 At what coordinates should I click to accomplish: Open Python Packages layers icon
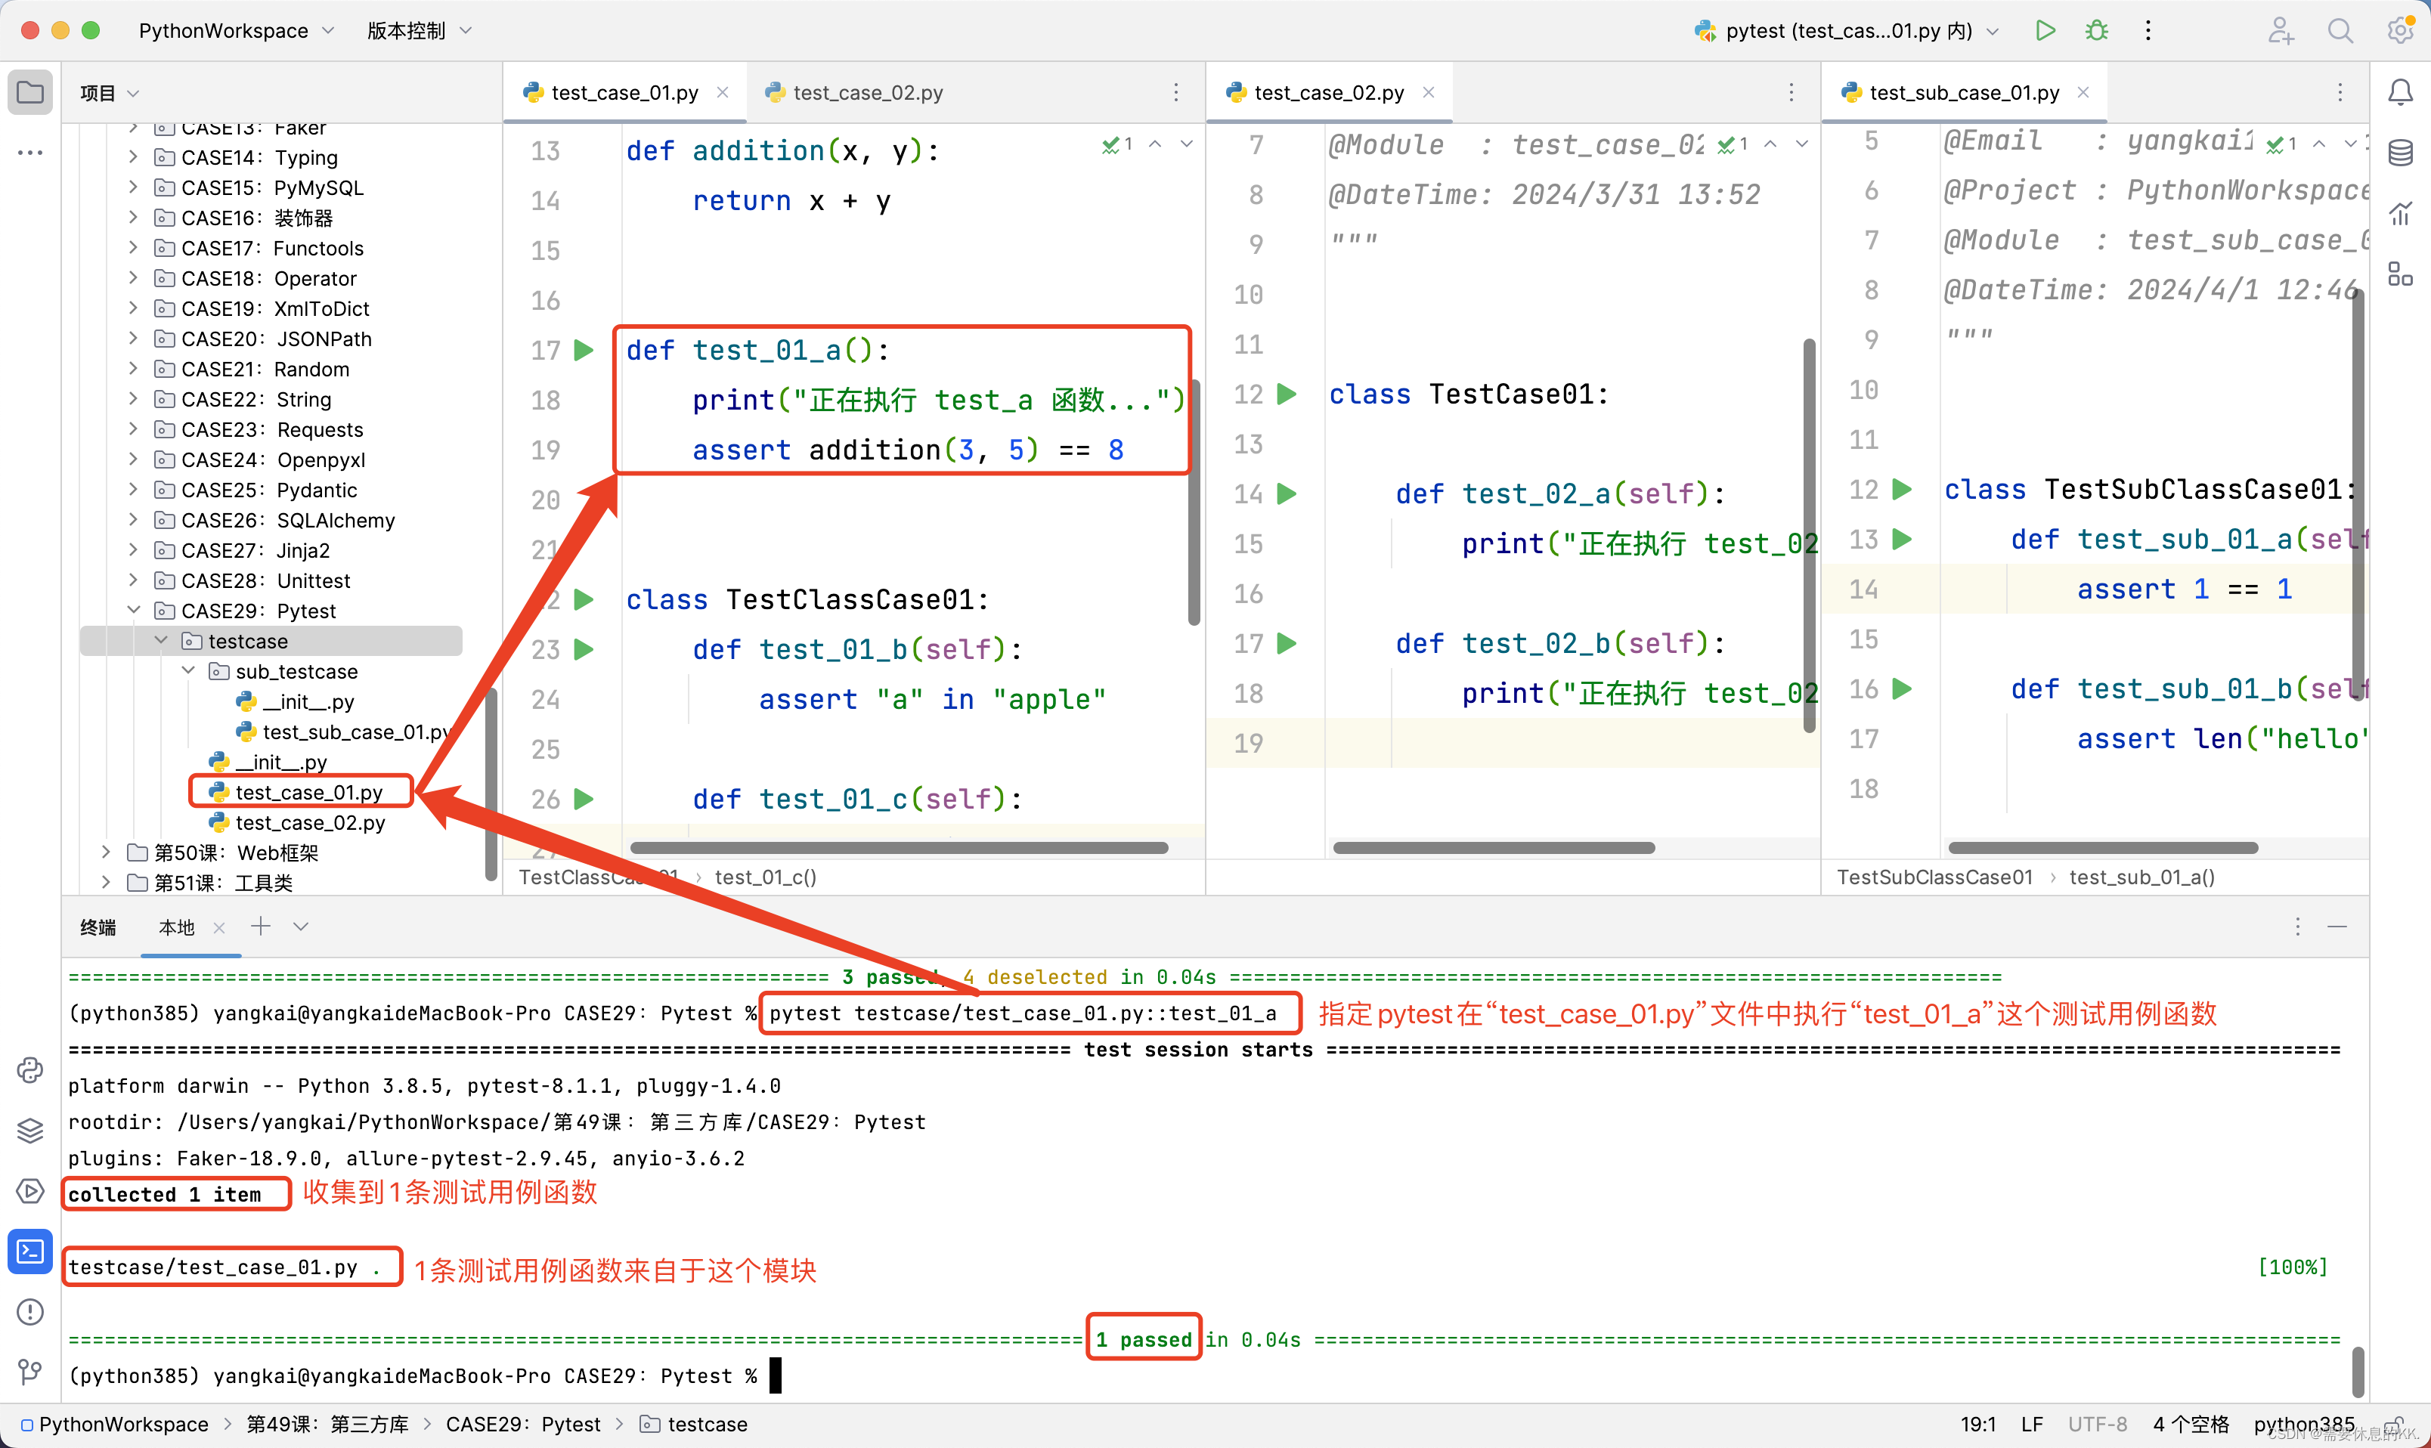[x=30, y=1130]
